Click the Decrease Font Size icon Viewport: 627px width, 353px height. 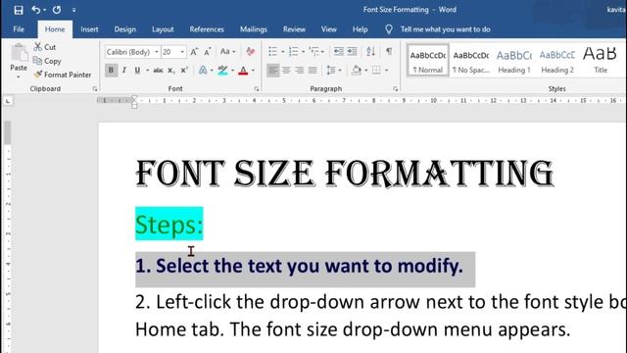pos(207,52)
